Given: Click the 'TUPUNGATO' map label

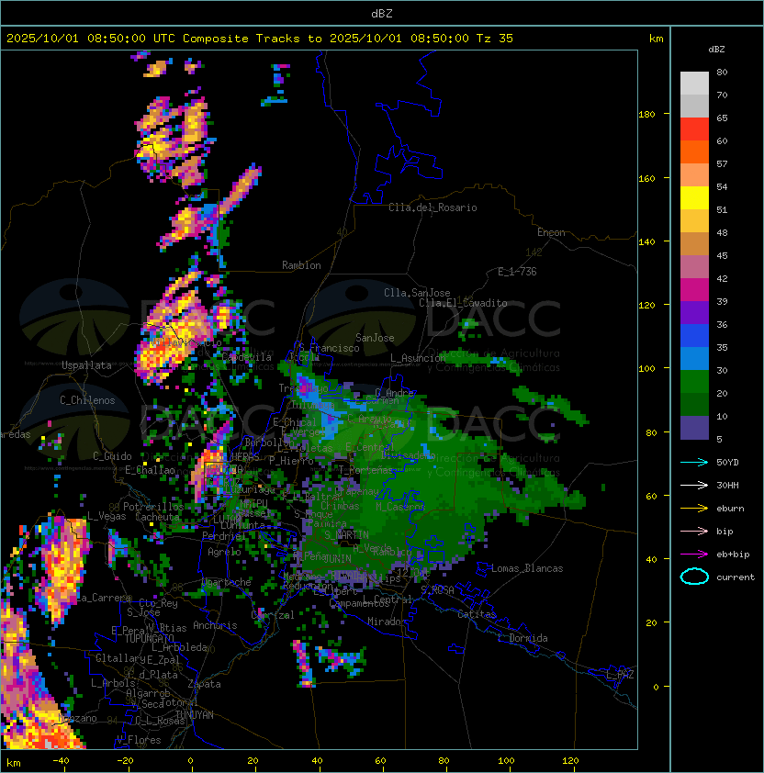Looking at the screenshot, I should [x=150, y=639].
